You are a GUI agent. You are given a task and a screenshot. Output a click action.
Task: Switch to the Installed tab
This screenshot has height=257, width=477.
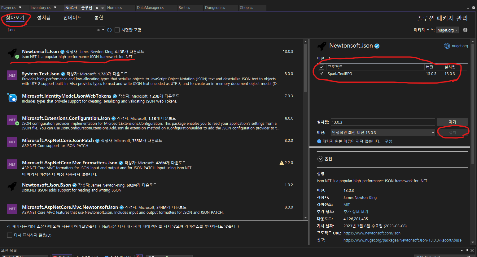pyautogui.click(x=44, y=18)
